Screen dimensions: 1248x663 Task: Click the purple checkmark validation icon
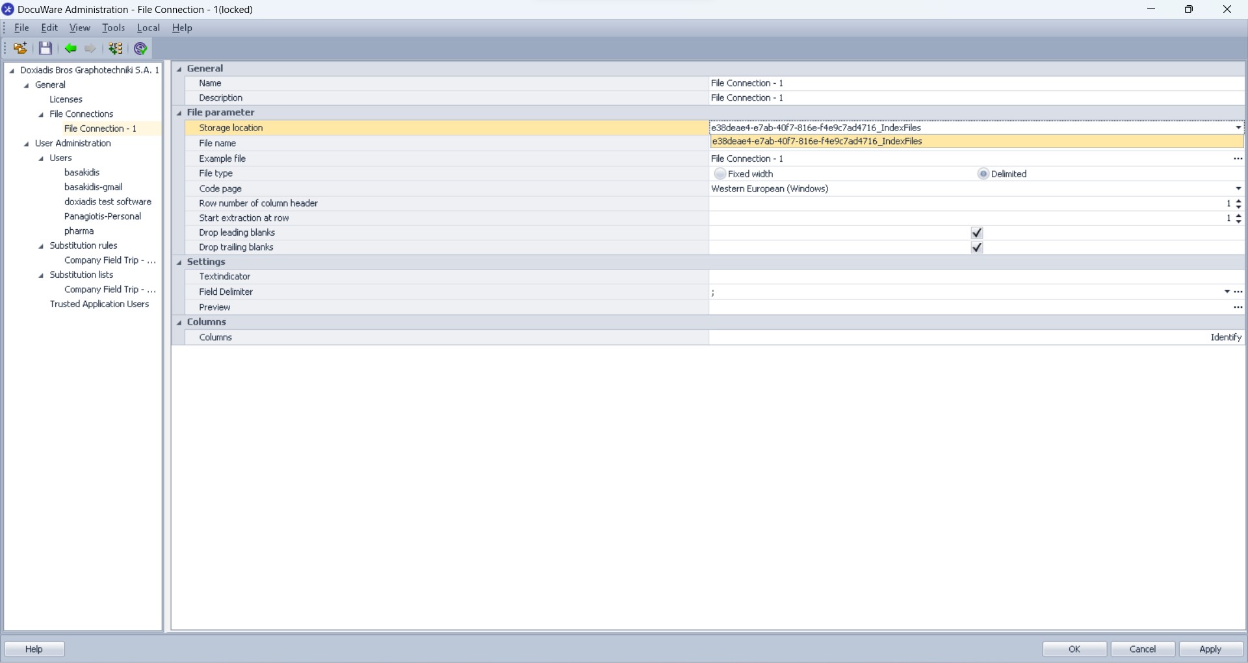(140, 49)
